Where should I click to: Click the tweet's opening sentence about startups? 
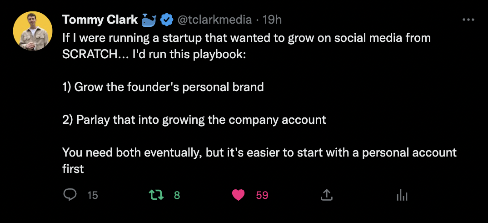tap(245, 37)
